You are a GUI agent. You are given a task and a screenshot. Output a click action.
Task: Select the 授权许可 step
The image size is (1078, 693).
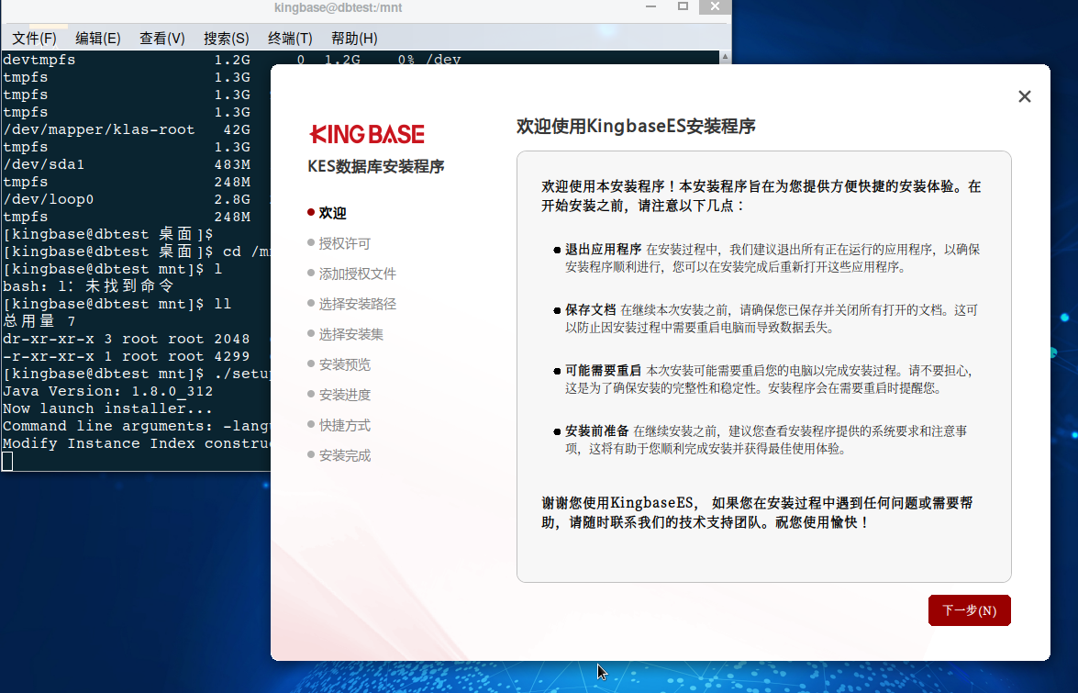point(339,243)
